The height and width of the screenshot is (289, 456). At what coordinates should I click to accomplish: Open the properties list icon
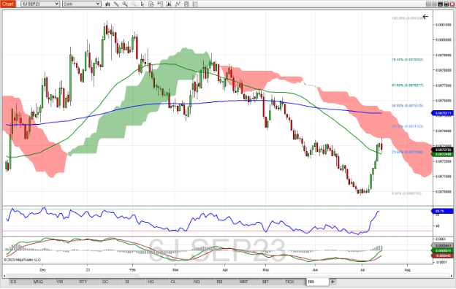click(x=195, y=4)
